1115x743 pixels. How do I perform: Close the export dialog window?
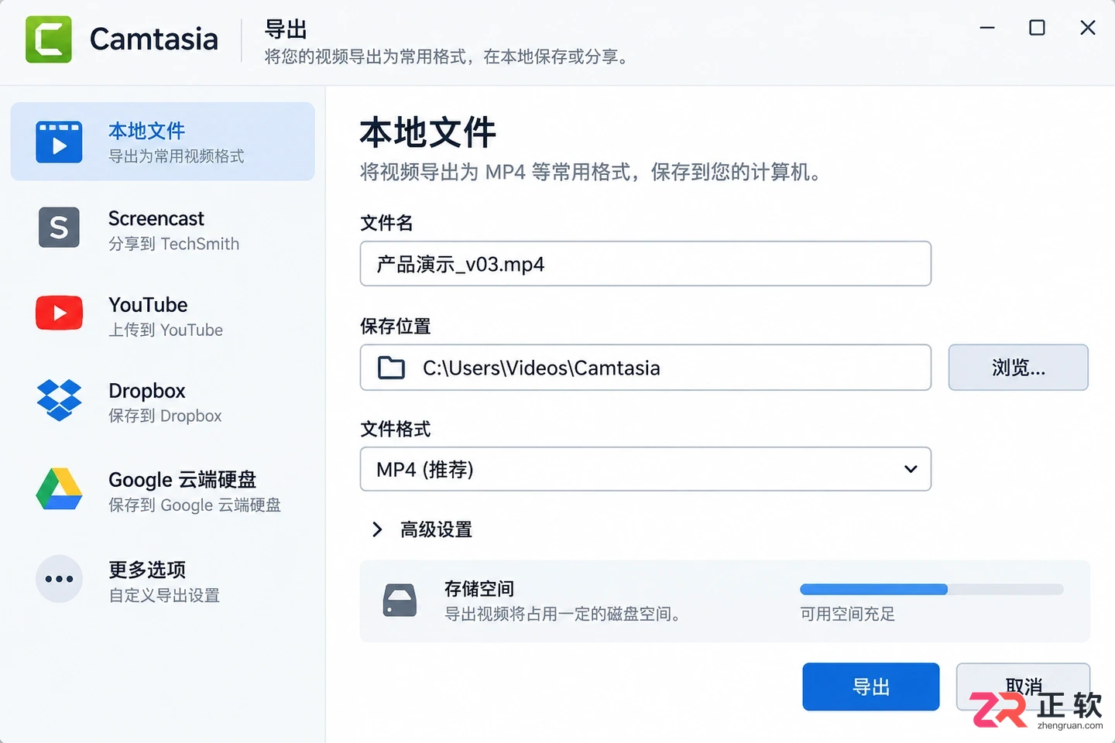tap(1088, 28)
